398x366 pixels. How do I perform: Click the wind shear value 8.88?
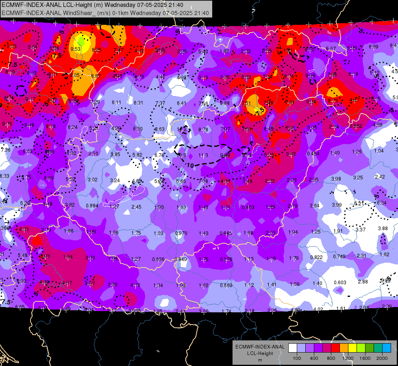[225, 103]
